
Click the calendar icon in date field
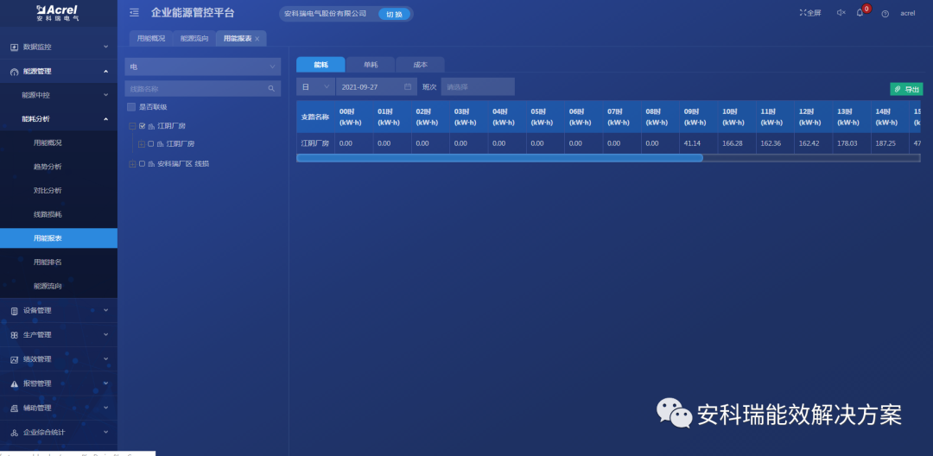pyautogui.click(x=408, y=87)
